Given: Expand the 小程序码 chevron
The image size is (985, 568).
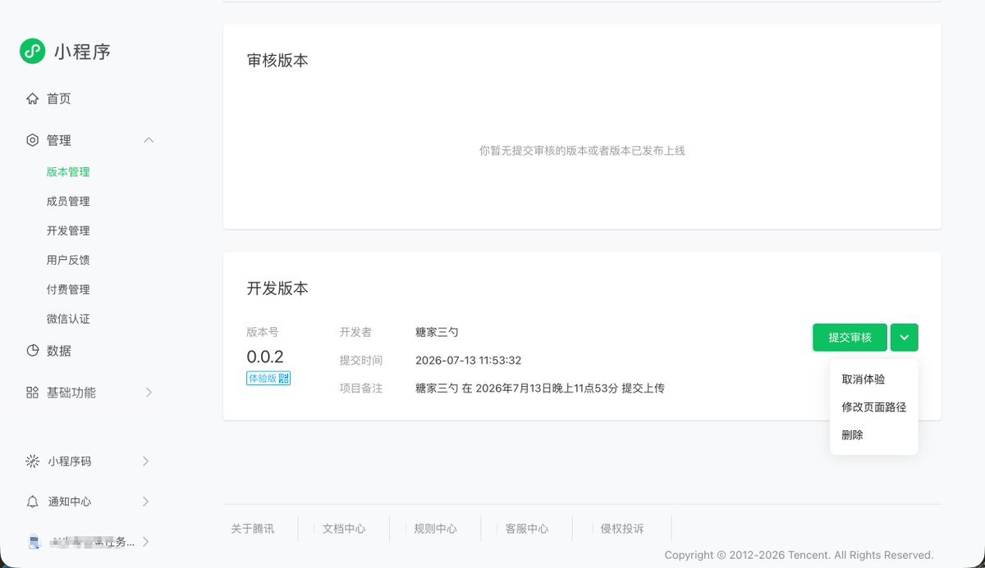Looking at the screenshot, I should pos(145,461).
